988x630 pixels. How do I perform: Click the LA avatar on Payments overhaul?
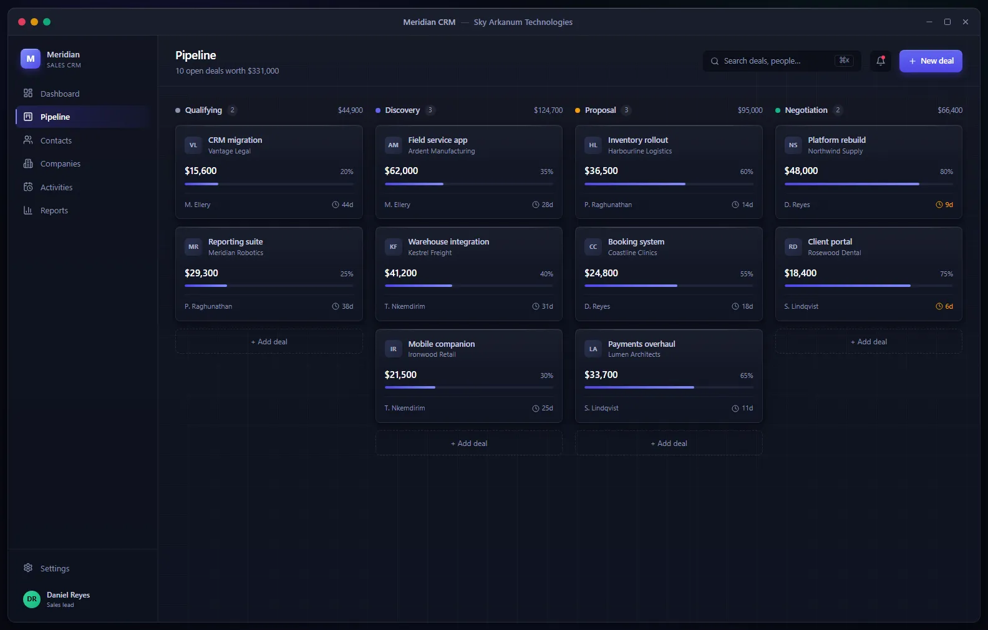click(x=593, y=349)
